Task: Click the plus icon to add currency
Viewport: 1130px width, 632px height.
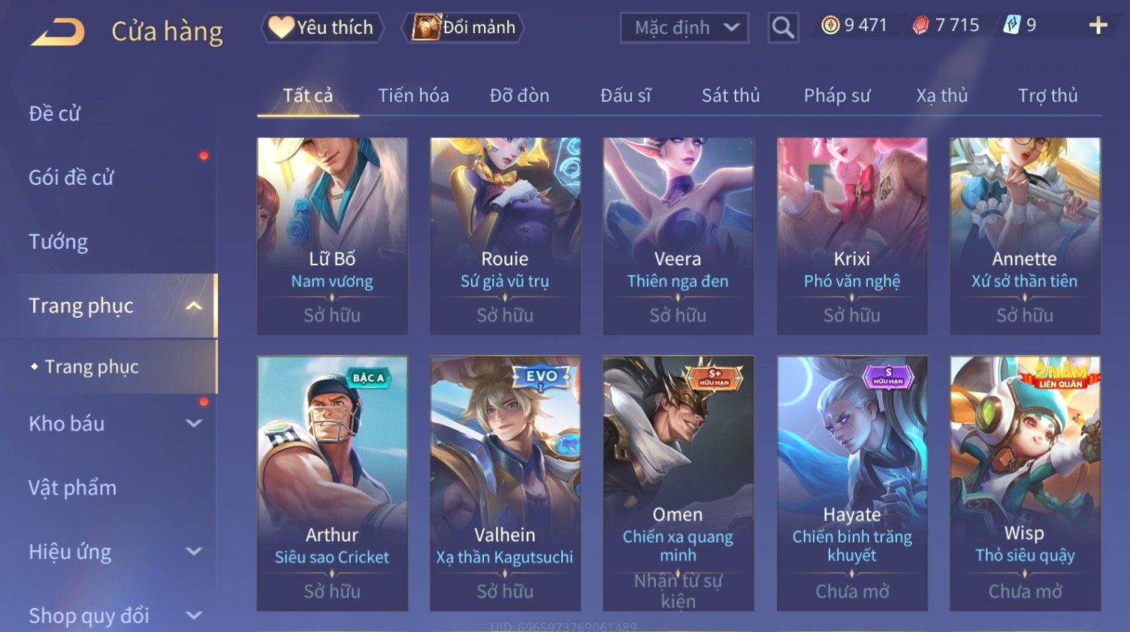Action: (x=1098, y=26)
